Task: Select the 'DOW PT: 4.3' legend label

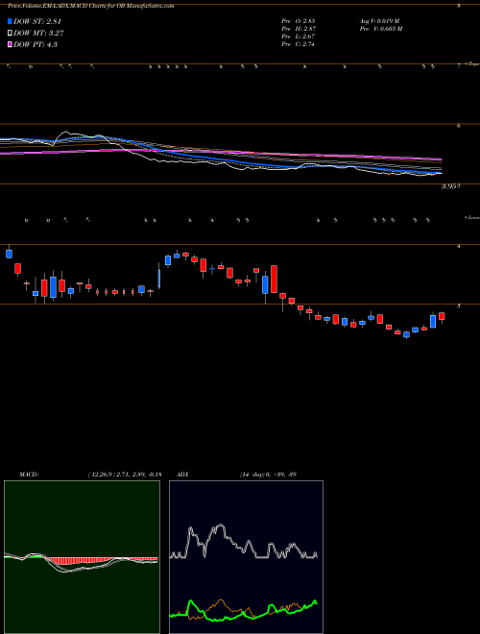Action: click(x=36, y=44)
